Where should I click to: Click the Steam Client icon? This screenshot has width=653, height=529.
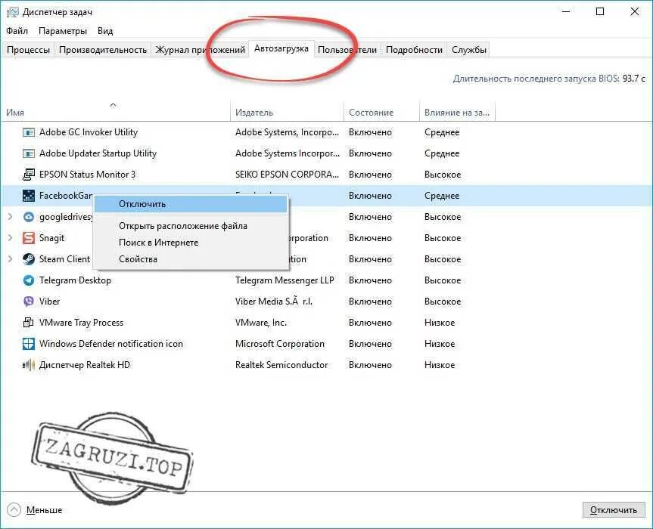tap(28, 259)
